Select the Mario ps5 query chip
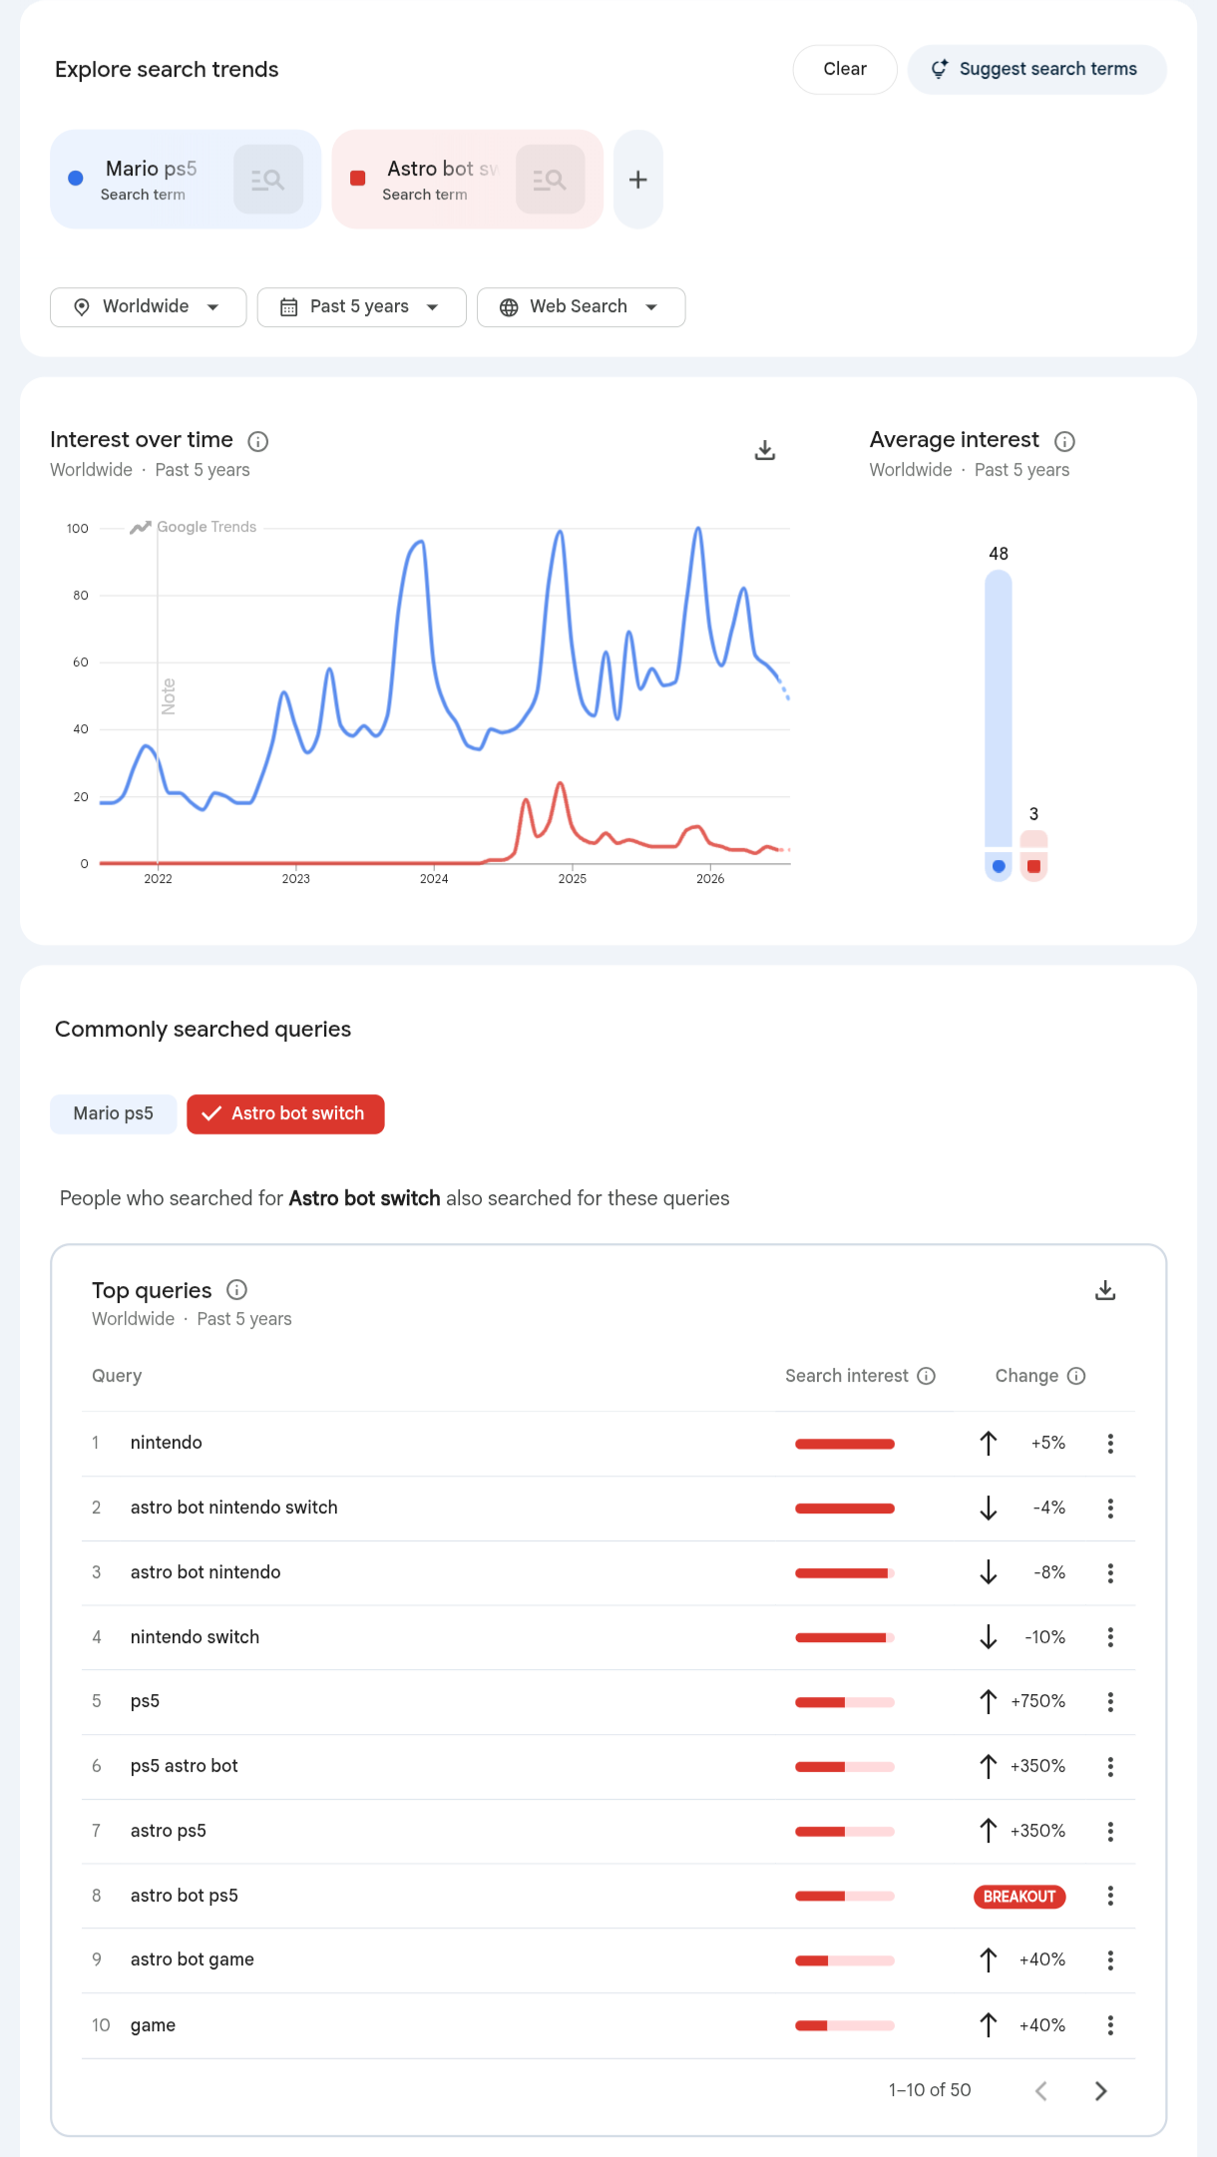This screenshot has height=2157, width=1217. point(114,1113)
